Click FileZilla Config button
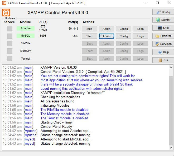 [124, 44]
